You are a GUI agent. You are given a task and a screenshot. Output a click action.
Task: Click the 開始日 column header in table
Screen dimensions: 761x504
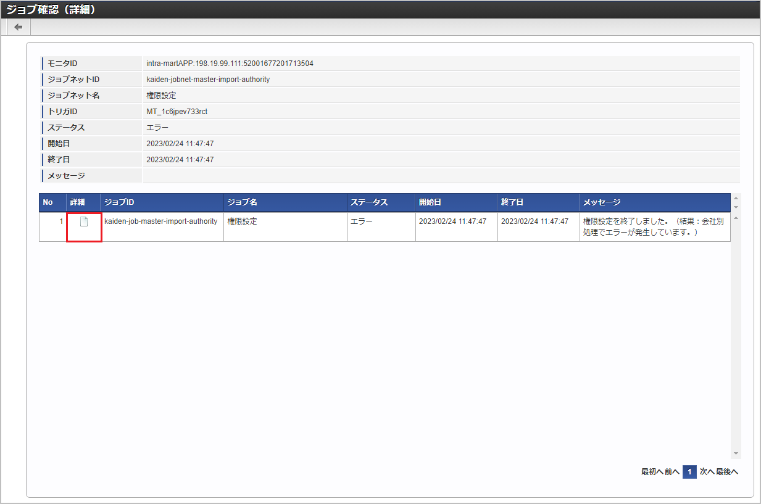pyautogui.click(x=456, y=202)
